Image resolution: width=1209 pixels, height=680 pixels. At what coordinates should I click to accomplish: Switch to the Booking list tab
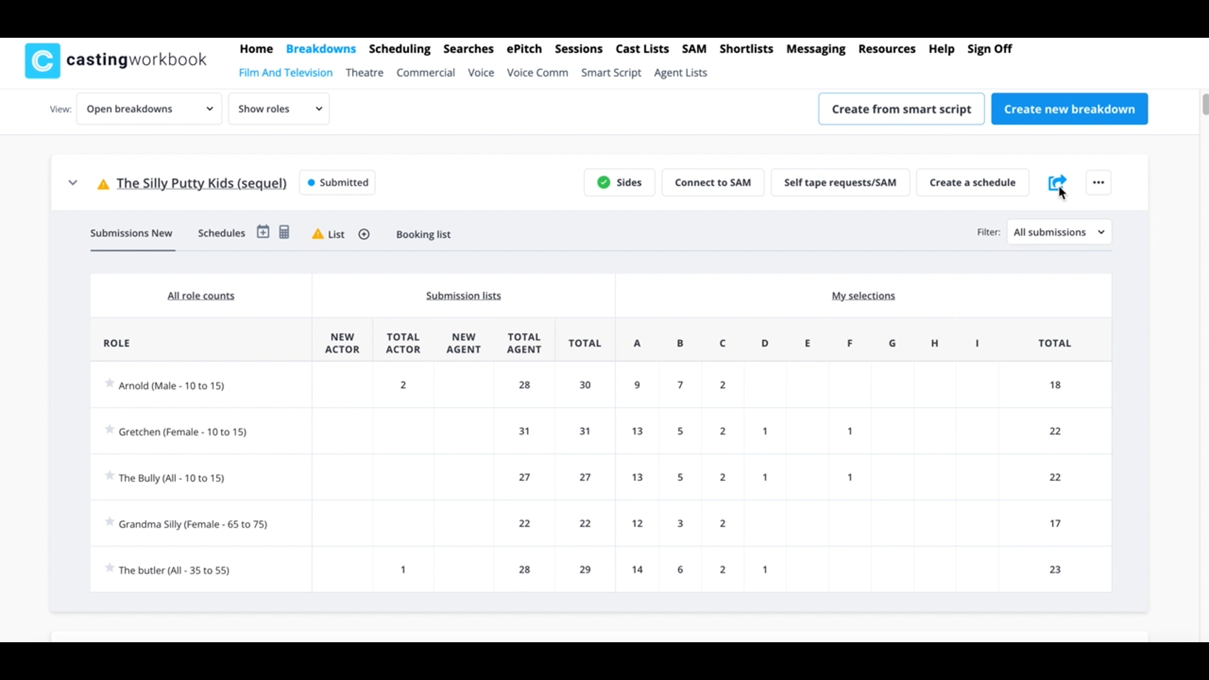(x=423, y=234)
